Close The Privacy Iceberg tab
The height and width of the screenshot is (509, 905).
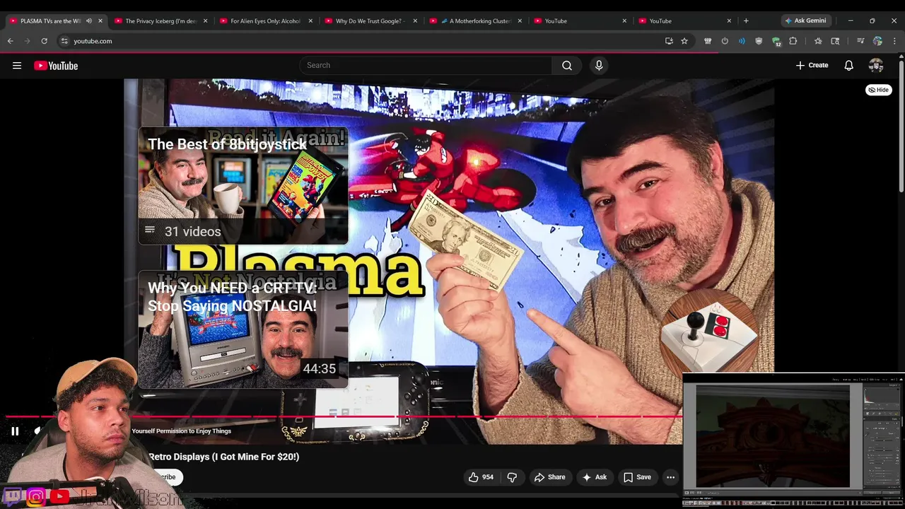[206, 21]
